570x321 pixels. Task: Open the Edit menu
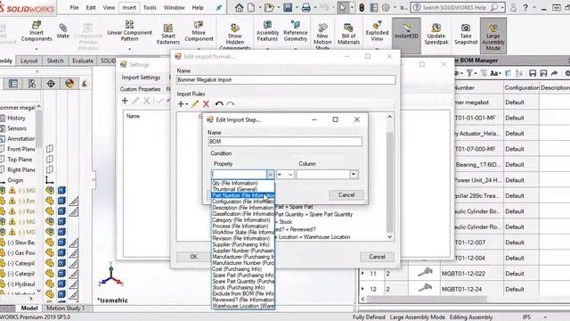click(x=91, y=7)
